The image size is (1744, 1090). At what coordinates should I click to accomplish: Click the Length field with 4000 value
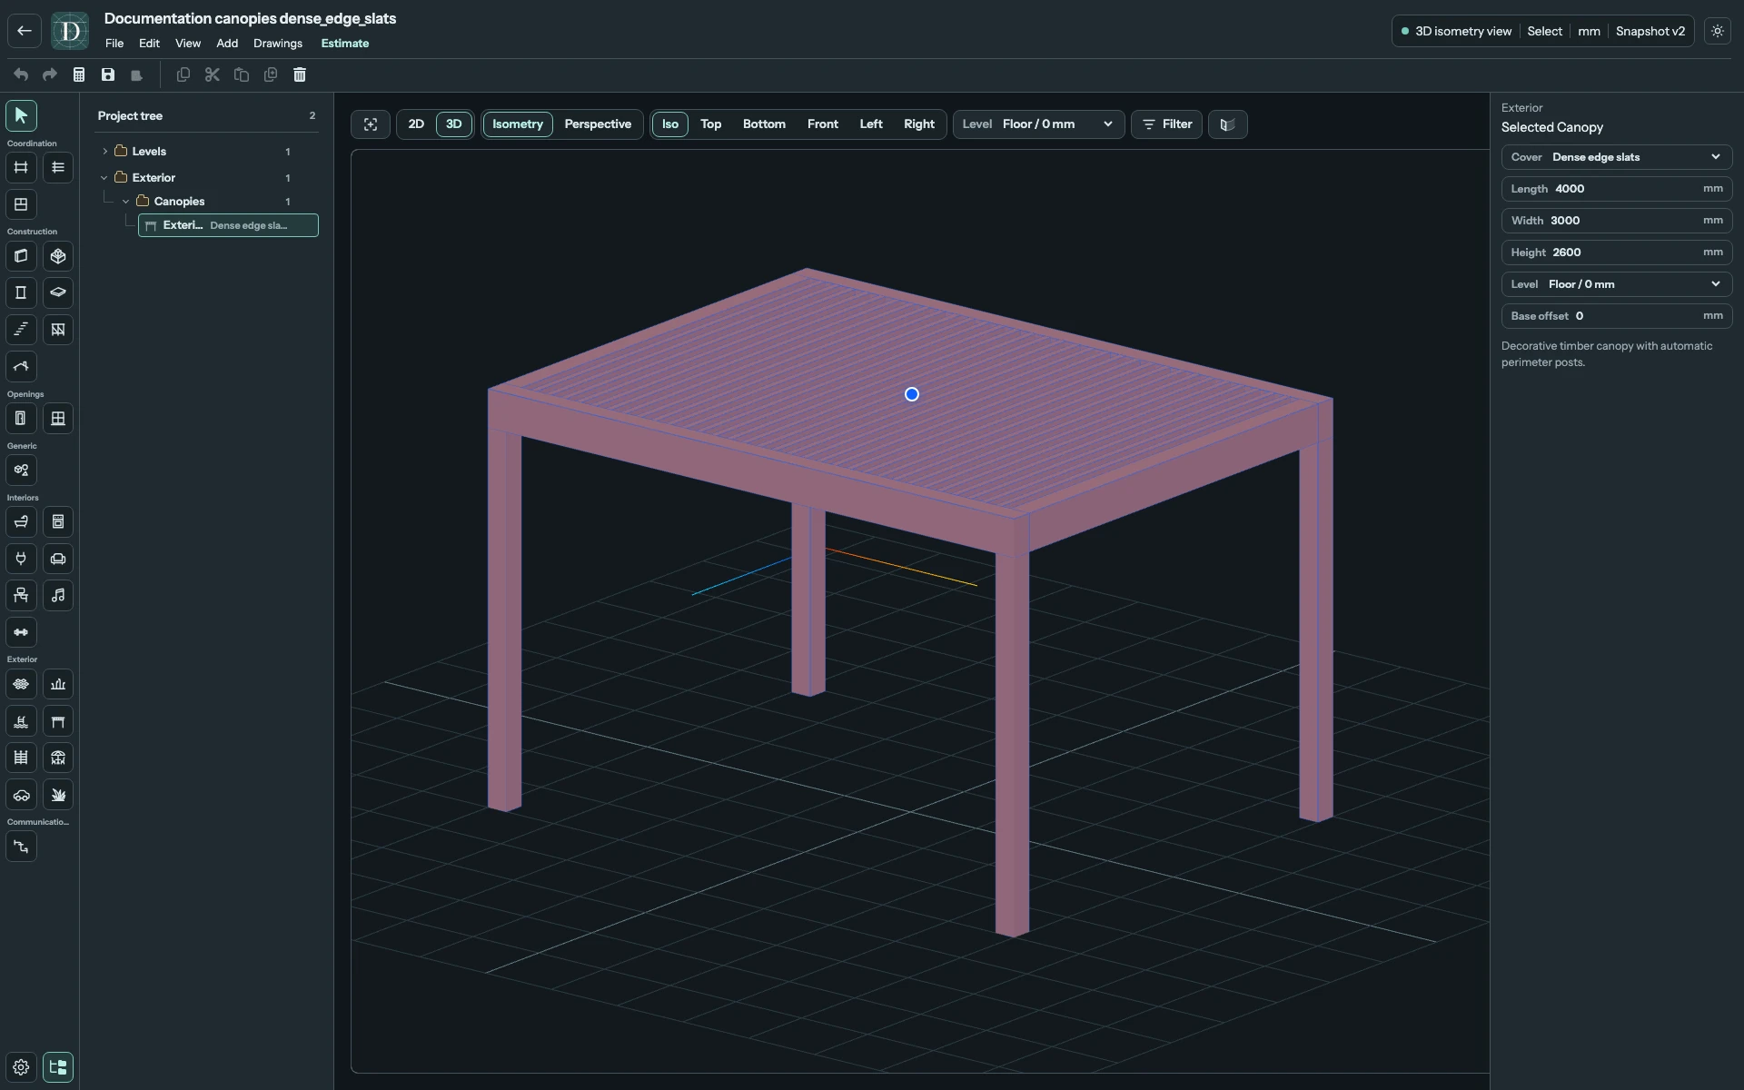(1617, 189)
